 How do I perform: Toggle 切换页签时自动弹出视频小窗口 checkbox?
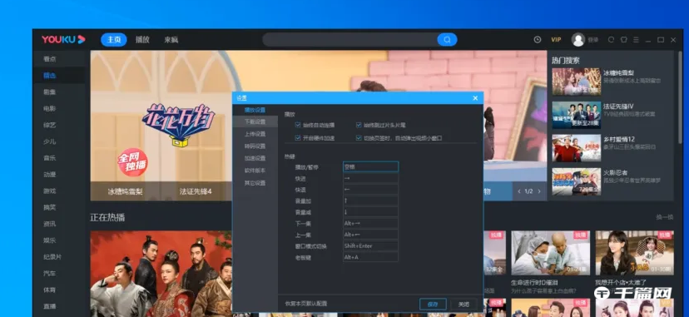(359, 138)
